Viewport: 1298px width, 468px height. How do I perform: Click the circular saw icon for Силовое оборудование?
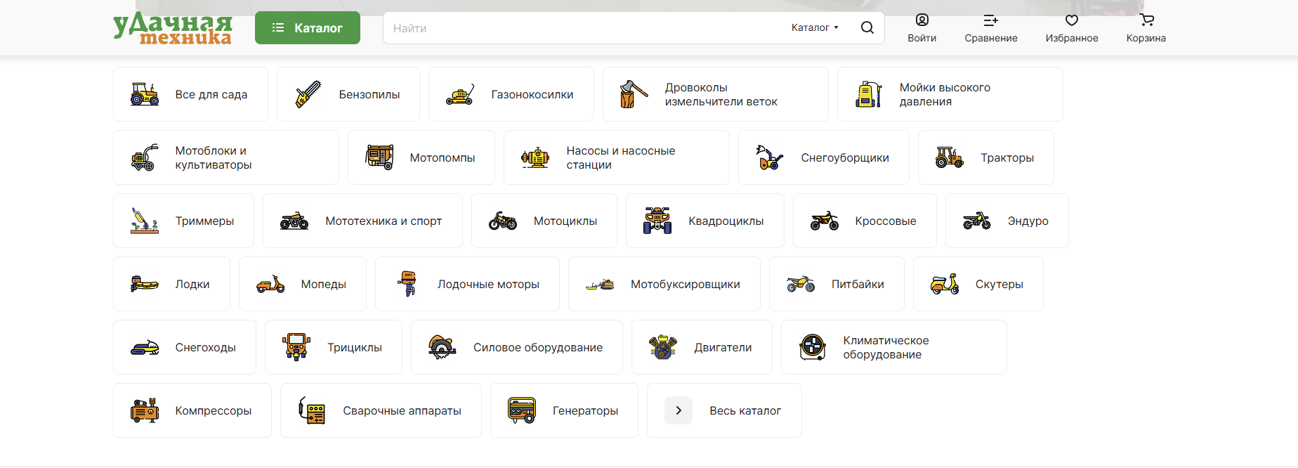coord(442,347)
